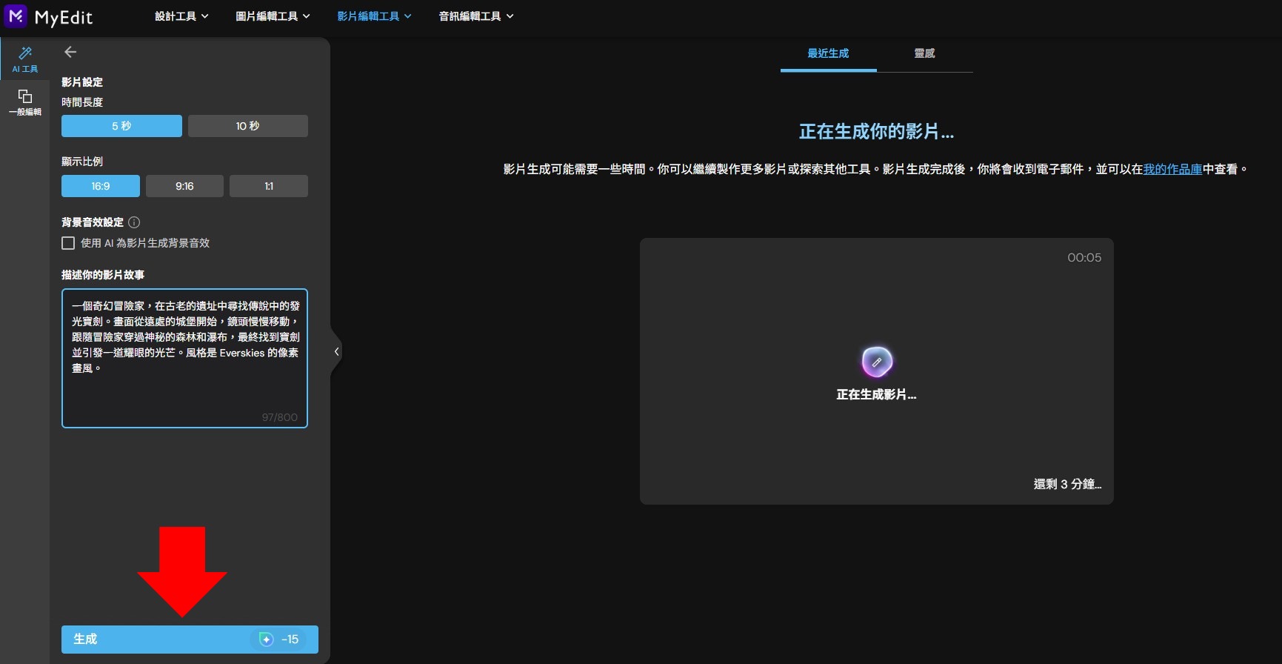Expand the 設計工具 dropdown menu

click(x=181, y=16)
